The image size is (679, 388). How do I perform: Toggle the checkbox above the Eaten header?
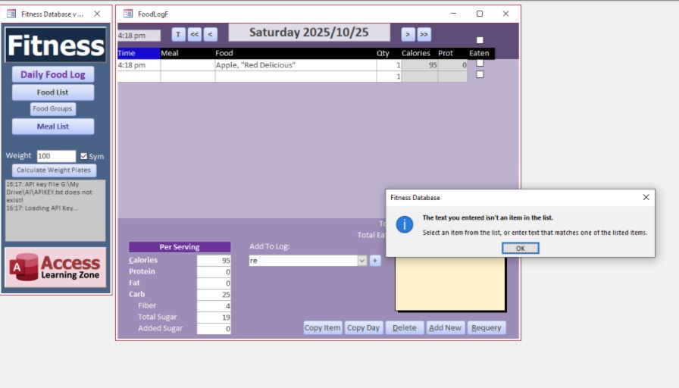click(x=480, y=40)
